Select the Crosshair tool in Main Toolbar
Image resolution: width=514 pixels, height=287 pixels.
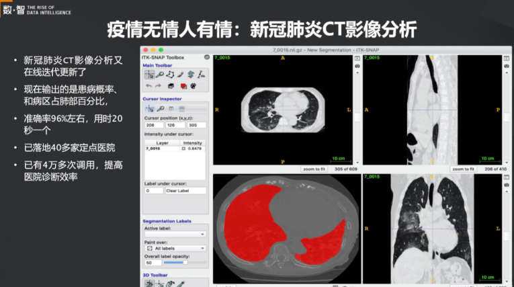point(149,75)
